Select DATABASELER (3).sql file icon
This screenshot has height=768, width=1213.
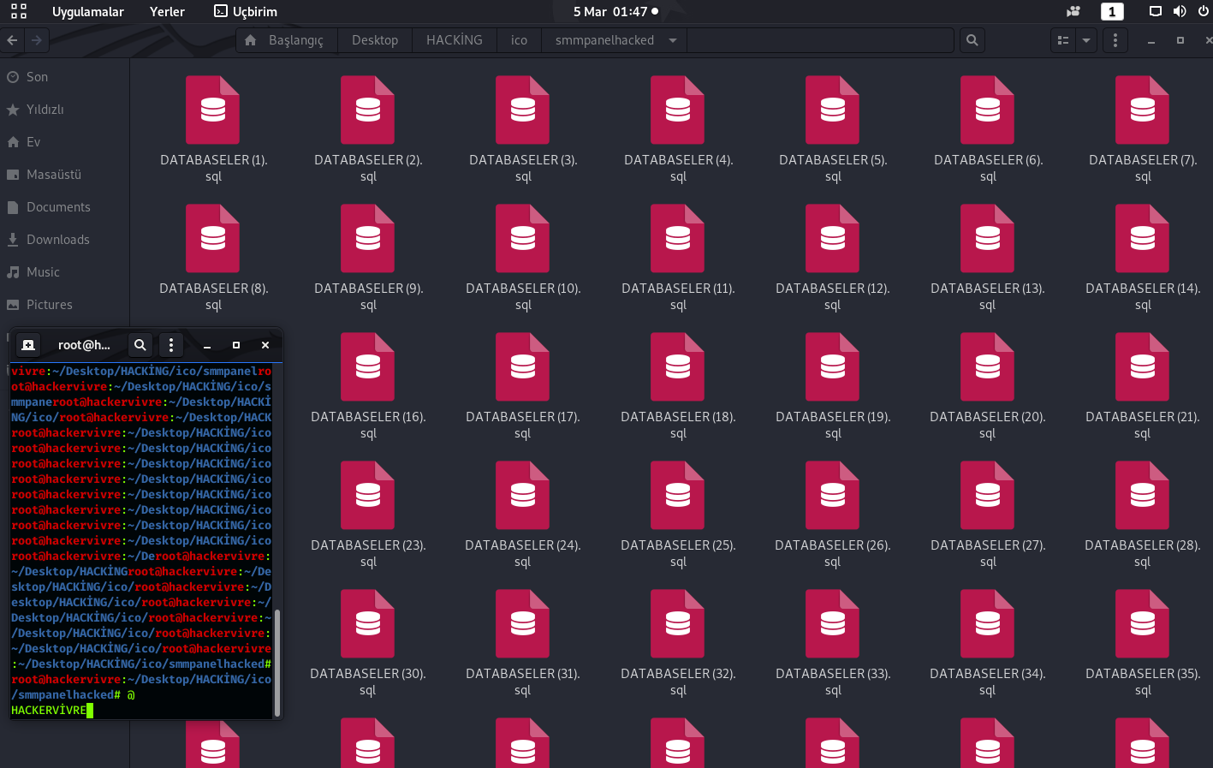(523, 110)
